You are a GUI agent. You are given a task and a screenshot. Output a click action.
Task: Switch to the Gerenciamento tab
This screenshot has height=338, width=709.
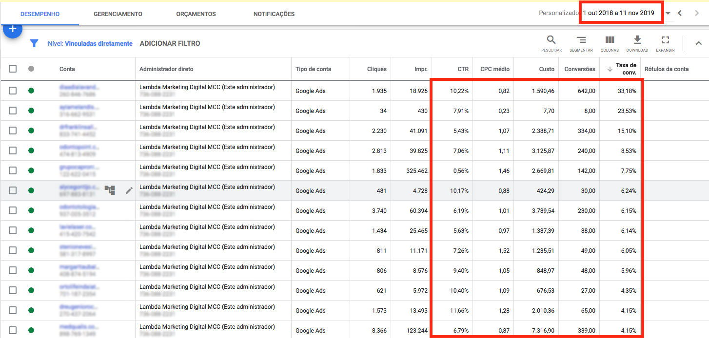pos(118,14)
